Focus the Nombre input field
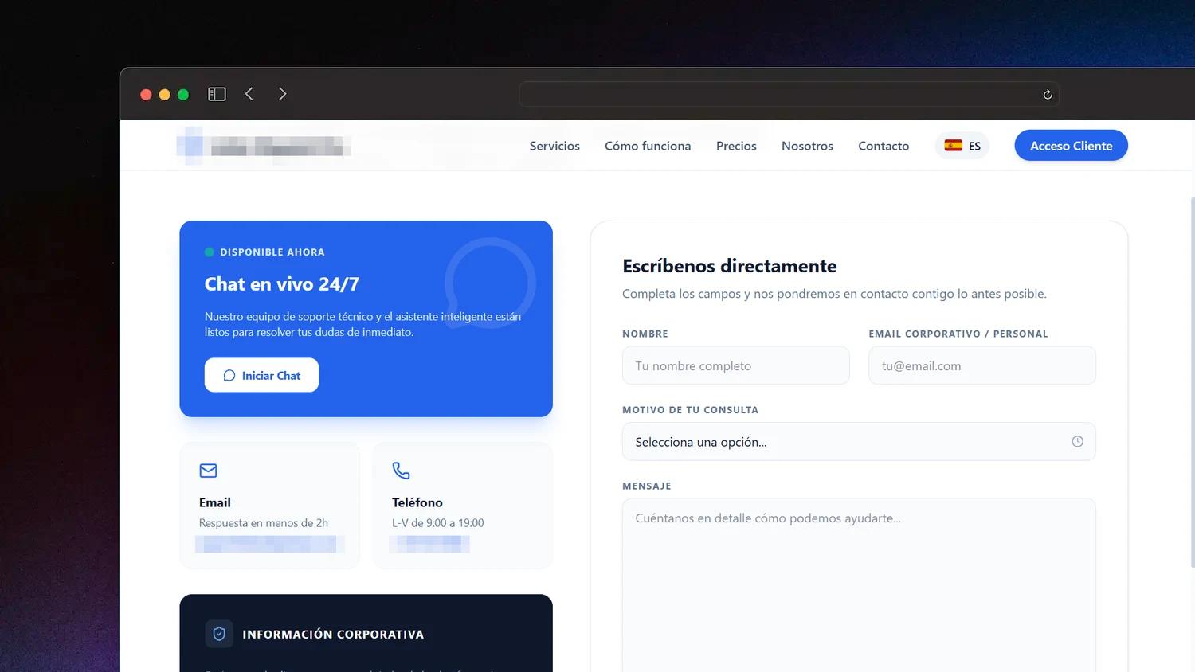 [735, 365]
